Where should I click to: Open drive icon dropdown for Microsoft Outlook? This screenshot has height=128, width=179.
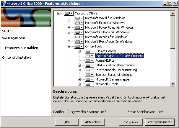point(79,32)
